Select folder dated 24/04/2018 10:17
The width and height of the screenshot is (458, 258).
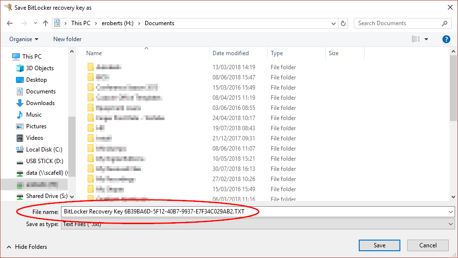click(x=191, y=118)
